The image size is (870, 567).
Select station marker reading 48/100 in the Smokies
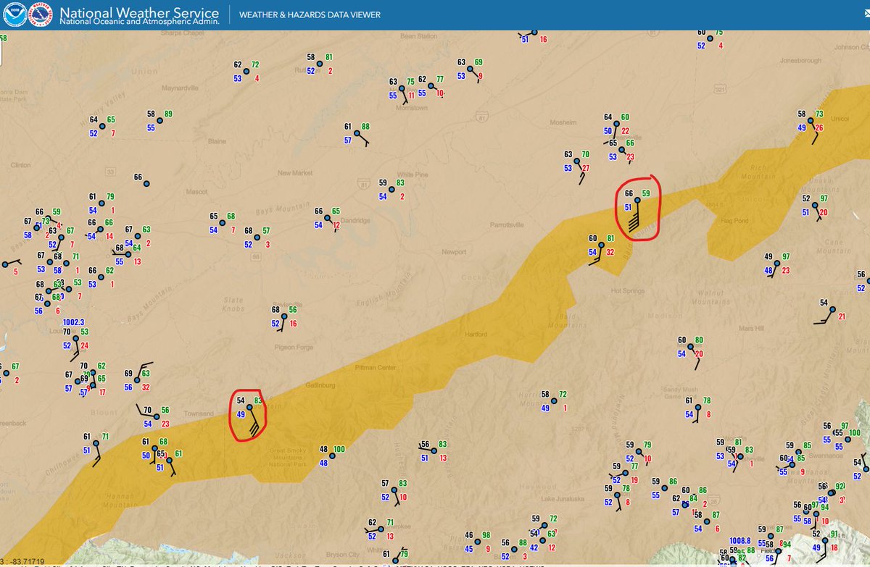332,456
